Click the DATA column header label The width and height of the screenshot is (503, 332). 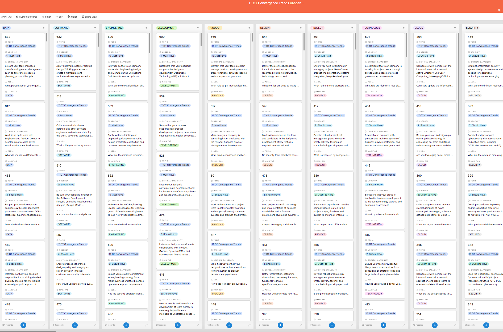pos(6,28)
